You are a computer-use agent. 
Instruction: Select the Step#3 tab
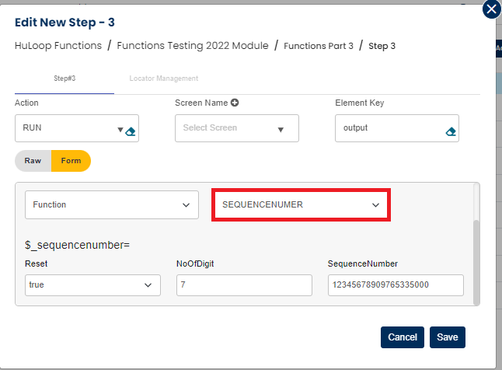(64, 79)
